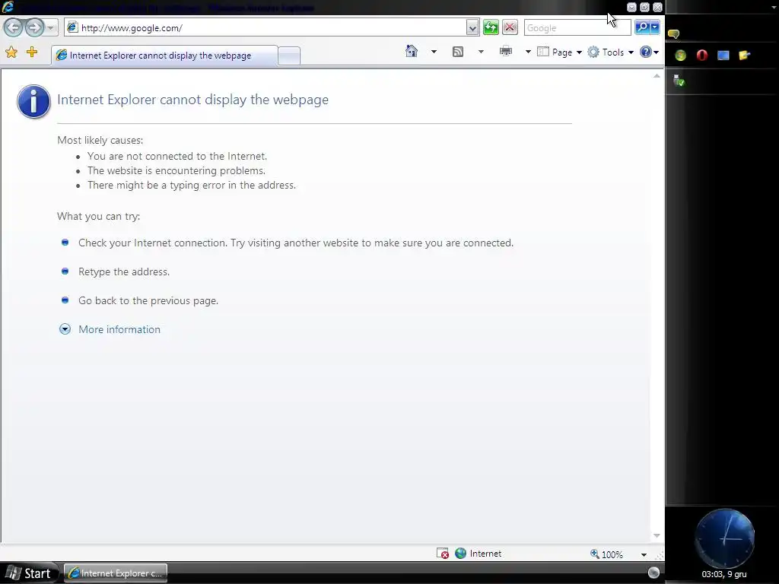Click the More information link text

(x=119, y=330)
